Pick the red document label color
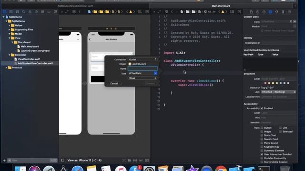 [x=265, y=83]
